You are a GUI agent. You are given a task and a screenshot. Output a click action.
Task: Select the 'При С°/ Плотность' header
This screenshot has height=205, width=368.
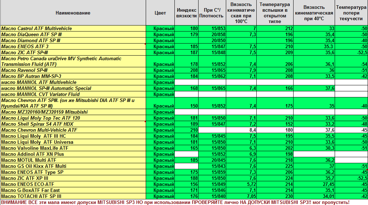pos(212,13)
